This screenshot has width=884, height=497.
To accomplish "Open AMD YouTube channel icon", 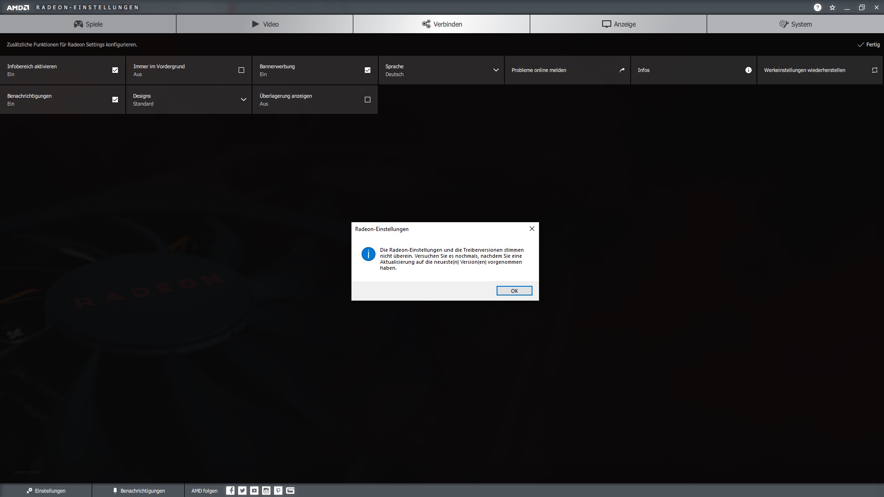I will click(254, 491).
